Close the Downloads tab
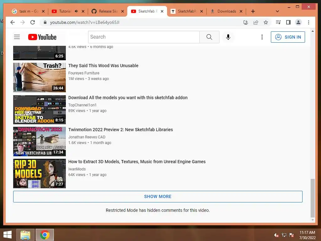The image size is (321, 241). [241, 11]
